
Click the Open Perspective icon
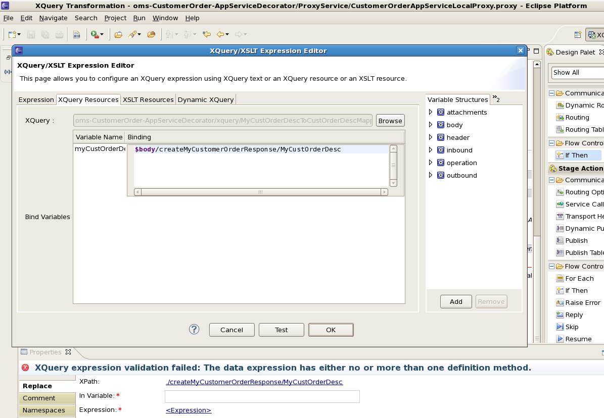click(x=577, y=34)
